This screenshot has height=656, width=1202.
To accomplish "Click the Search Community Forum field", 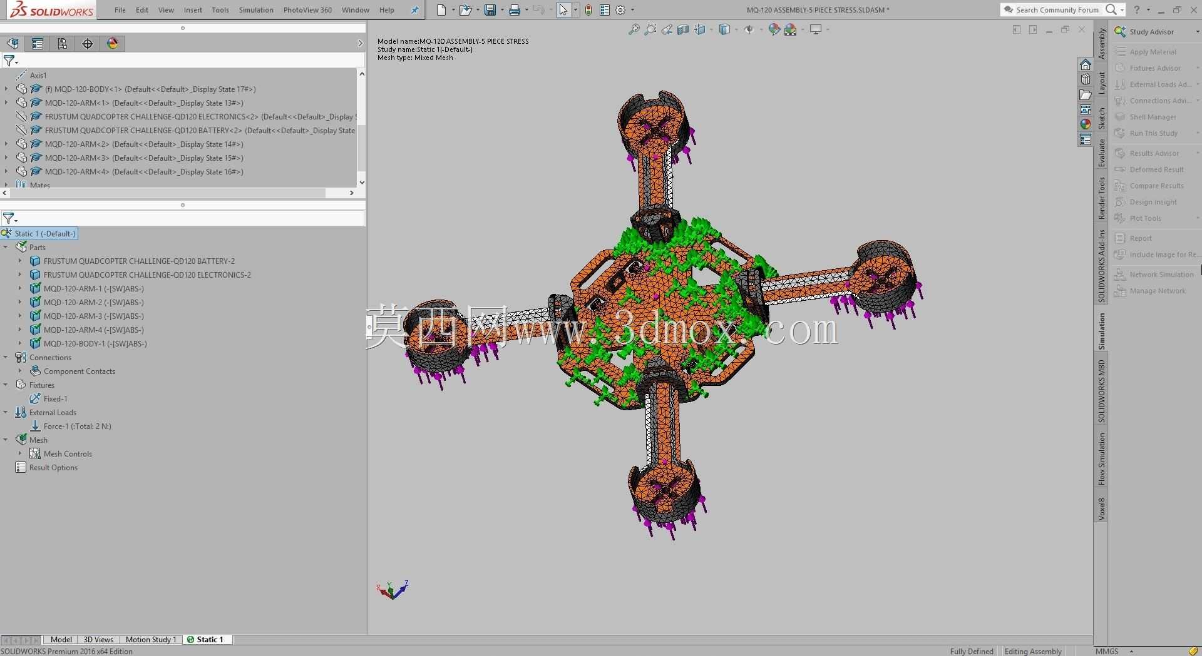I will (1057, 10).
